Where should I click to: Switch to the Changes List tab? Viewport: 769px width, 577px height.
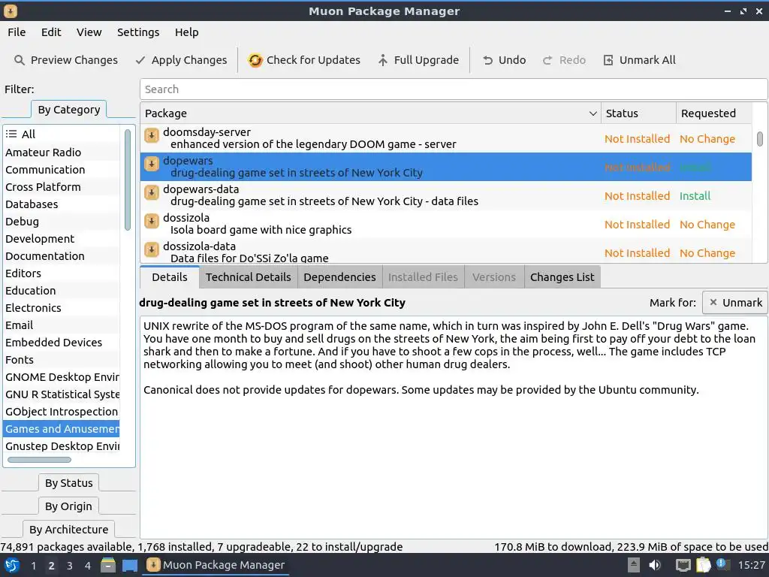(x=562, y=276)
